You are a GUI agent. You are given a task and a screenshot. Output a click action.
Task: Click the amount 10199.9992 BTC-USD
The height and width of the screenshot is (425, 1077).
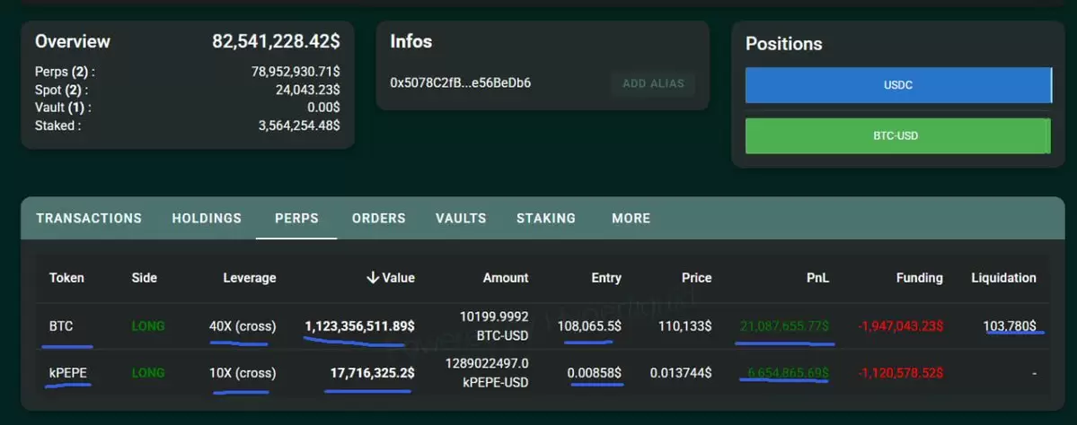pos(494,326)
